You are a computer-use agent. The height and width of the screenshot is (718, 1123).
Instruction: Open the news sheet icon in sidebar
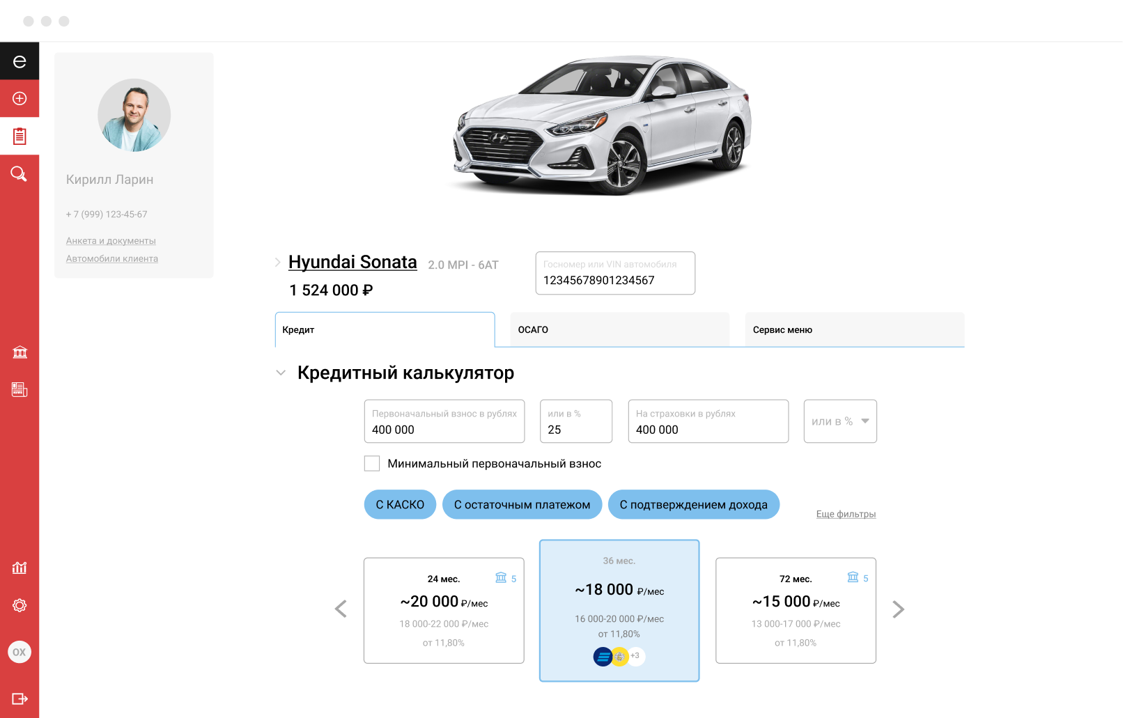(x=20, y=389)
